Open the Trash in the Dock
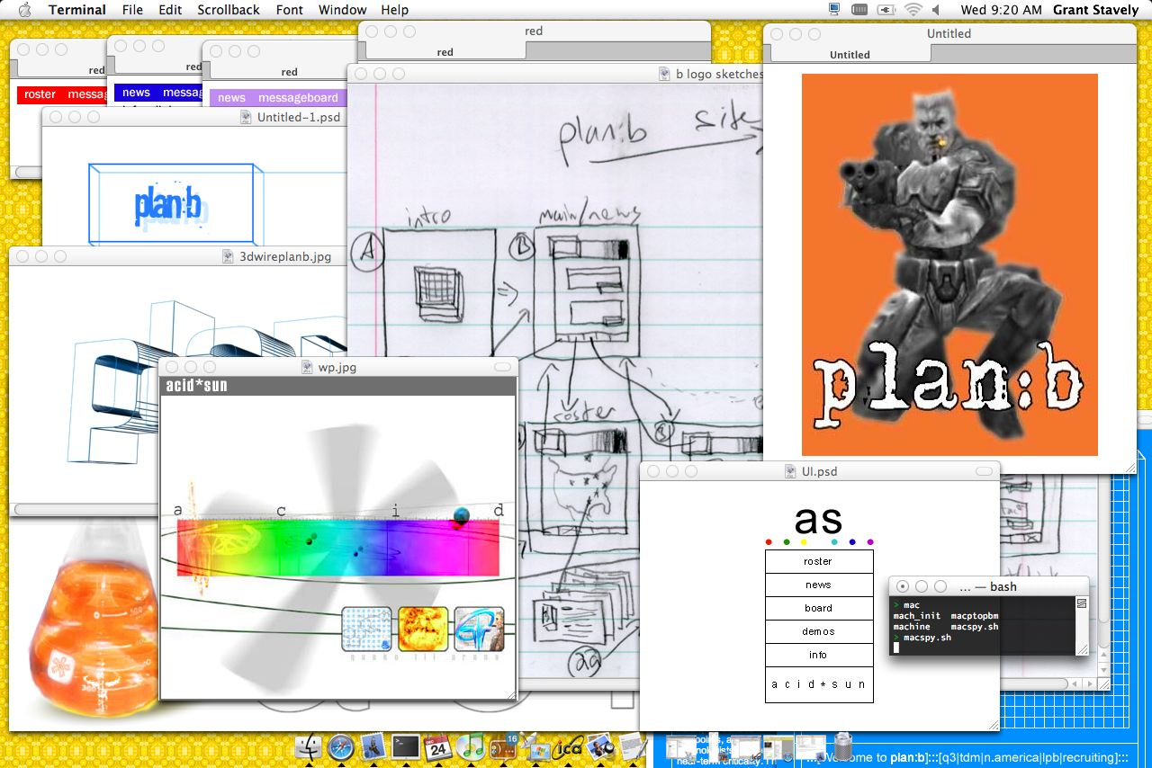 (843, 746)
